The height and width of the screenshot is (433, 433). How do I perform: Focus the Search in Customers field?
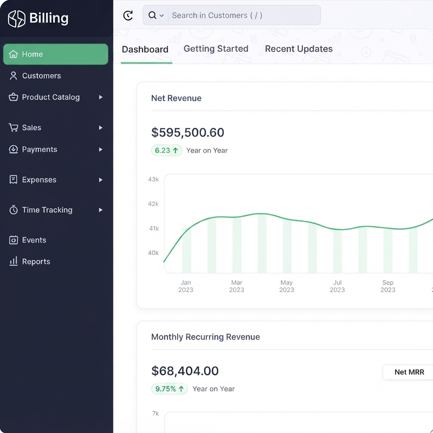(x=244, y=15)
